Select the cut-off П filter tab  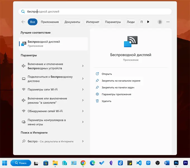[x=141, y=22]
